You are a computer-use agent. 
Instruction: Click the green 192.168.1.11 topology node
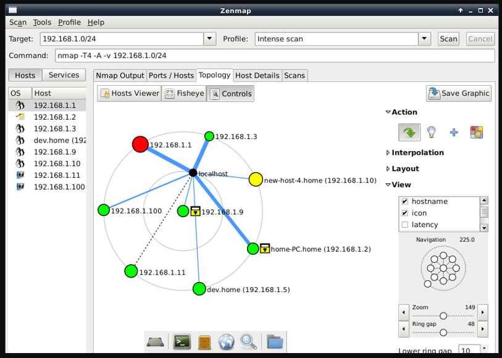[131, 271]
